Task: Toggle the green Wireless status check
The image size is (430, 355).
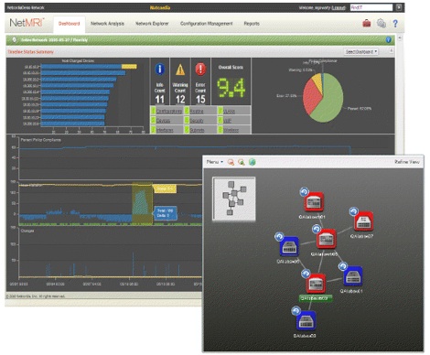Action: tap(220, 130)
